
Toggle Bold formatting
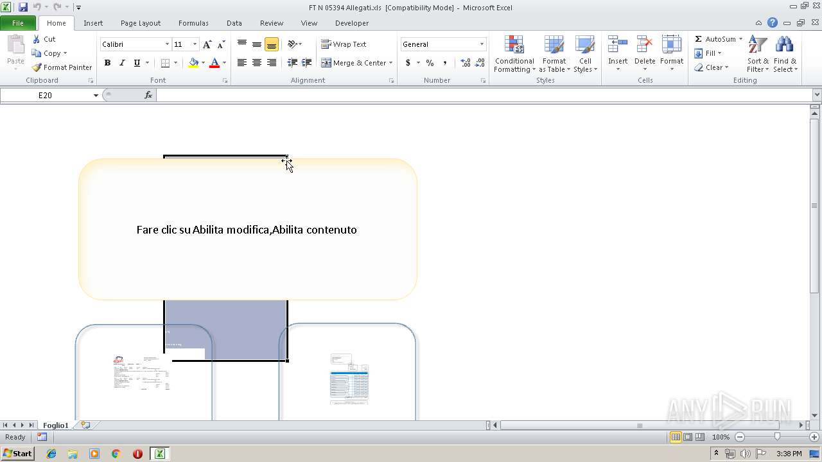point(107,63)
